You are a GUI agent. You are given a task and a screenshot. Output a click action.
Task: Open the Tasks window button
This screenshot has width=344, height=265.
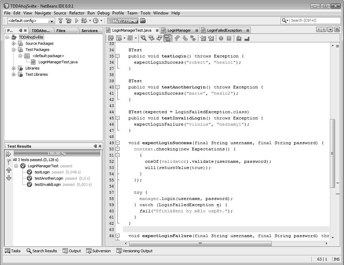click(13, 251)
